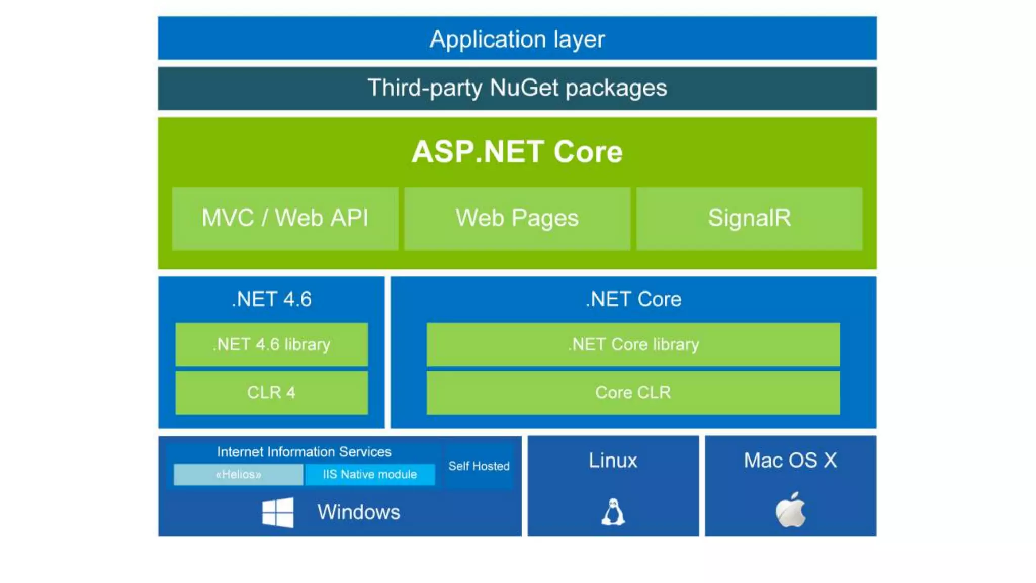The image size is (1036, 583).
Task: Select the .NET Core library box
Action: (x=633, y=345)
